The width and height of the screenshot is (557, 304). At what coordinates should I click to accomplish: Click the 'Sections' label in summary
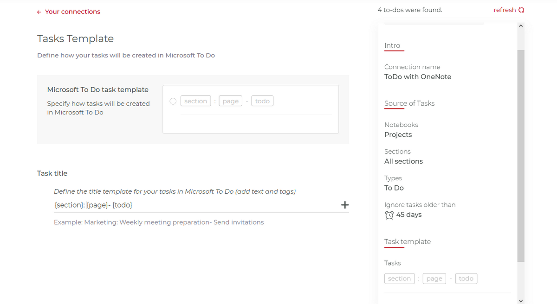point(397,152)
